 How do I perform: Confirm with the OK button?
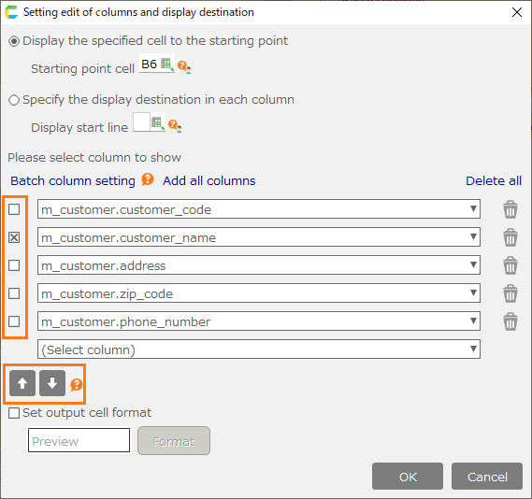[x=408, y=477]
